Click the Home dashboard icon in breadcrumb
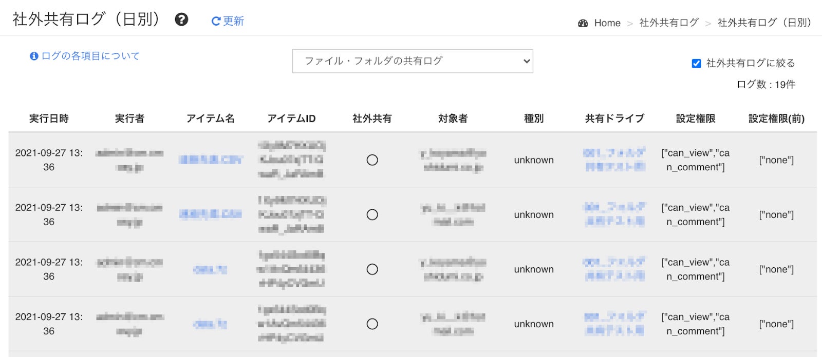 coord(583,23)
